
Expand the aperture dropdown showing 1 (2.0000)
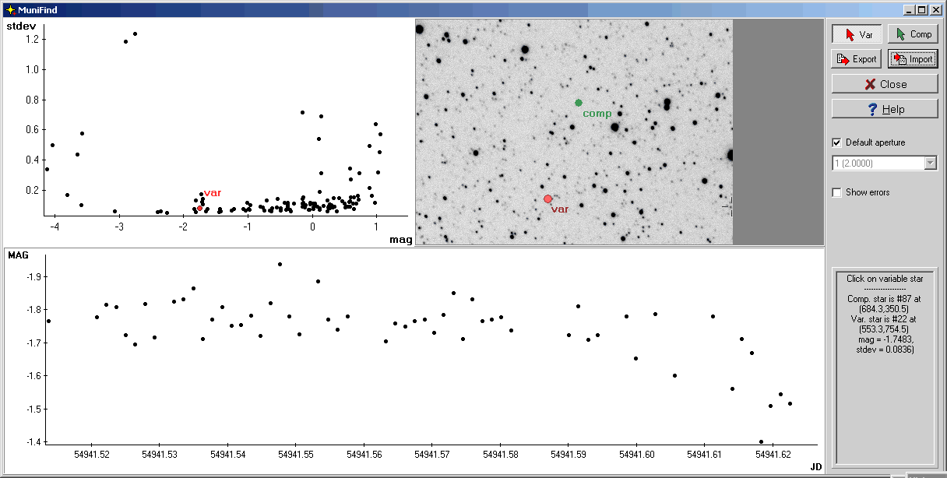click(x=930, y=163)
